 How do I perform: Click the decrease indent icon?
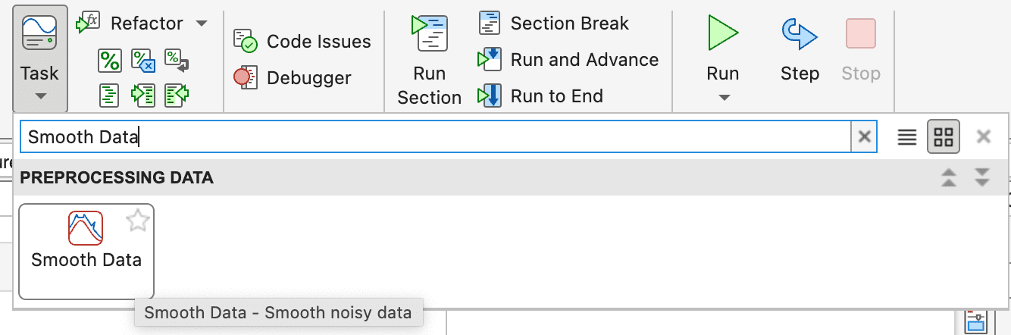[177, 94]
